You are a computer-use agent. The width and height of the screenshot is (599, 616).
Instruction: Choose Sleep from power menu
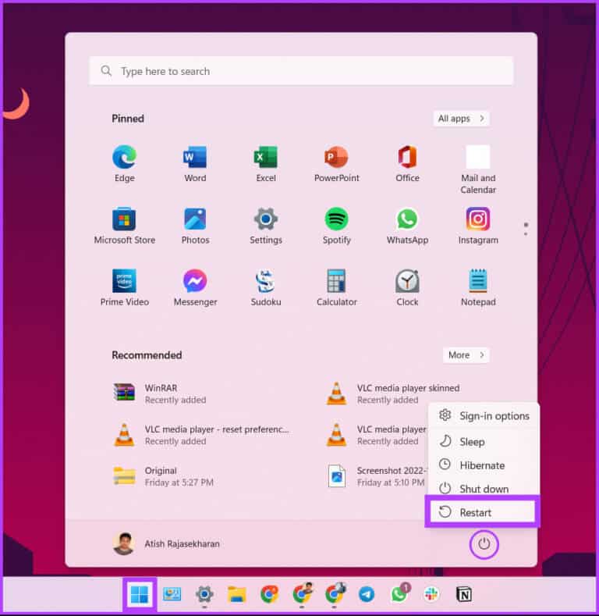pos(484,442)
